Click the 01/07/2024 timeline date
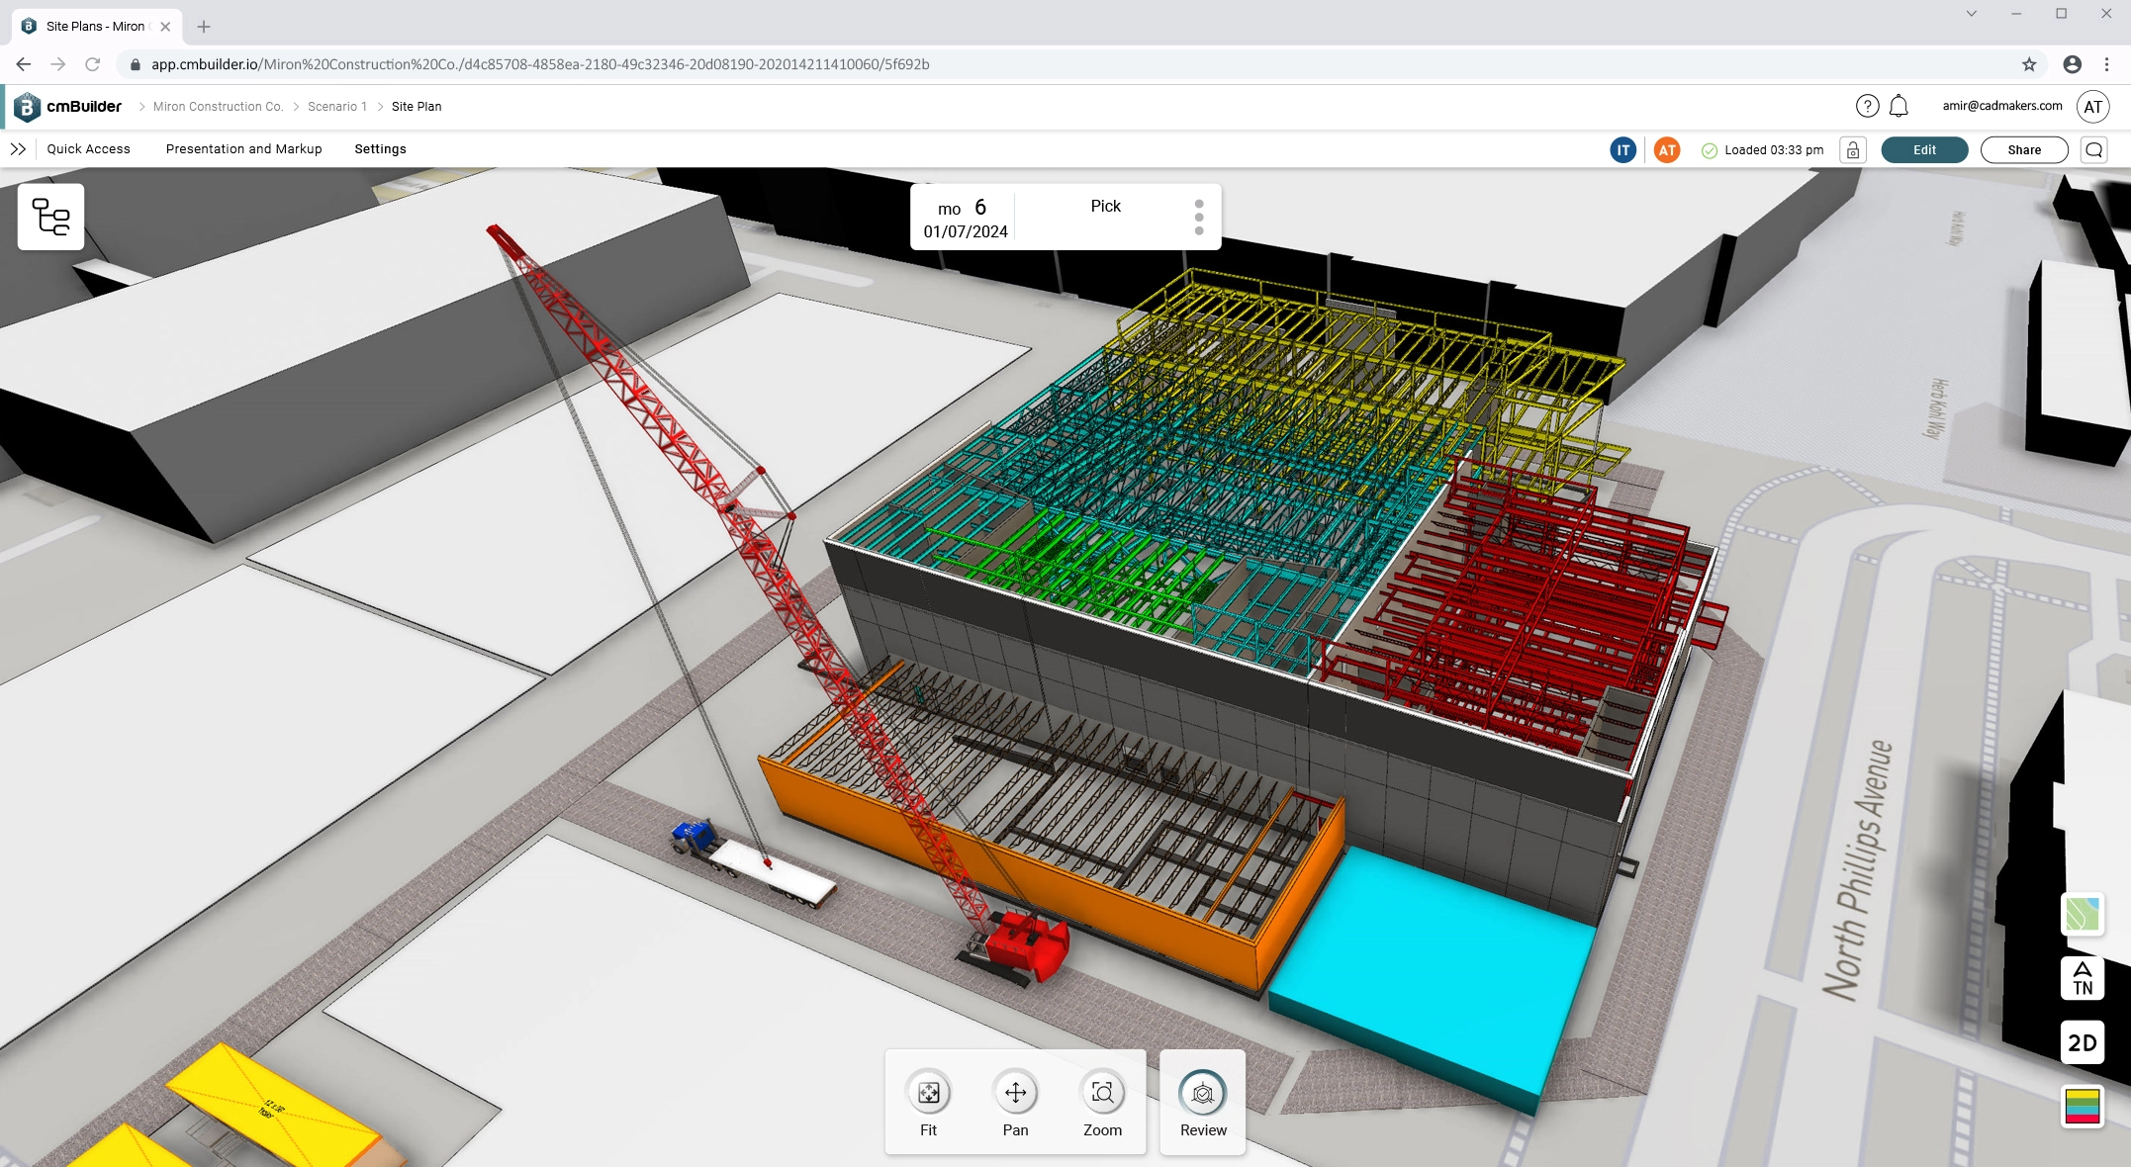The height and width of the screenshot is (1167, 2131). point(966,231)
